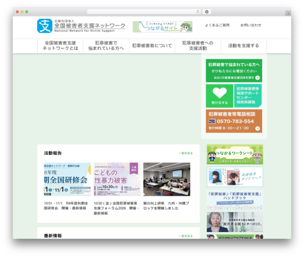Click orange 犯罪被害者等電話相談 phone banner
This screenshot has height=257, width=304.
pyautogui.click(x=234, y=121)
